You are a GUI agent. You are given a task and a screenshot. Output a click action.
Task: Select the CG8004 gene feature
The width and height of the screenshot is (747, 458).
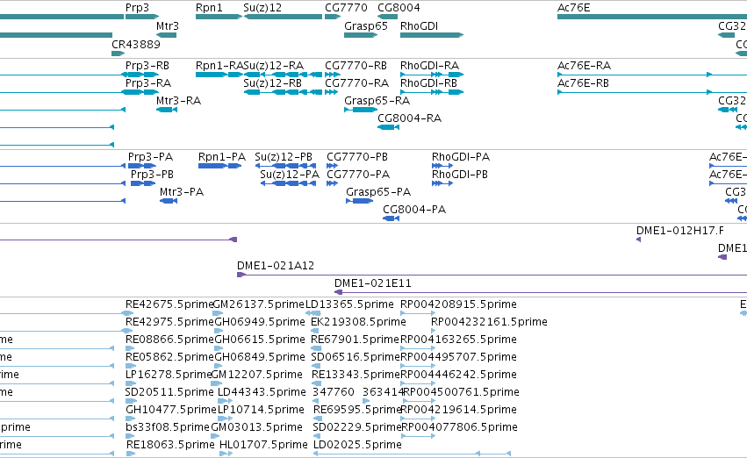(387, 17)
